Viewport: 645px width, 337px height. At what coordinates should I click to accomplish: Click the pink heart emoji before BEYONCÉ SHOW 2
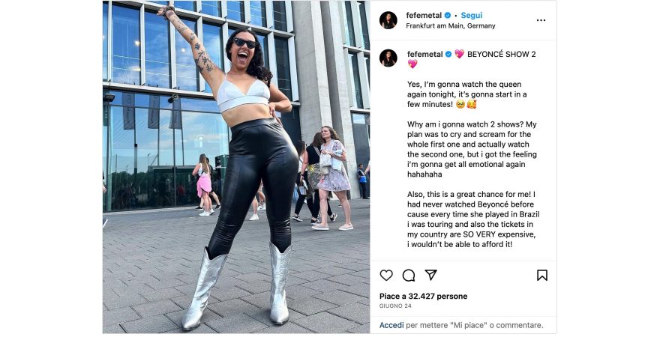point(459,54)
